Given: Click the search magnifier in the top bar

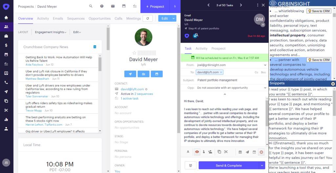Looking at the screenshot, I should [x=91, y=6].
